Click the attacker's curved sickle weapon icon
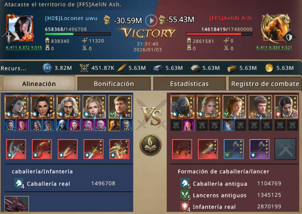This screenshot has height=214, width=302. (x=42, y=149)
